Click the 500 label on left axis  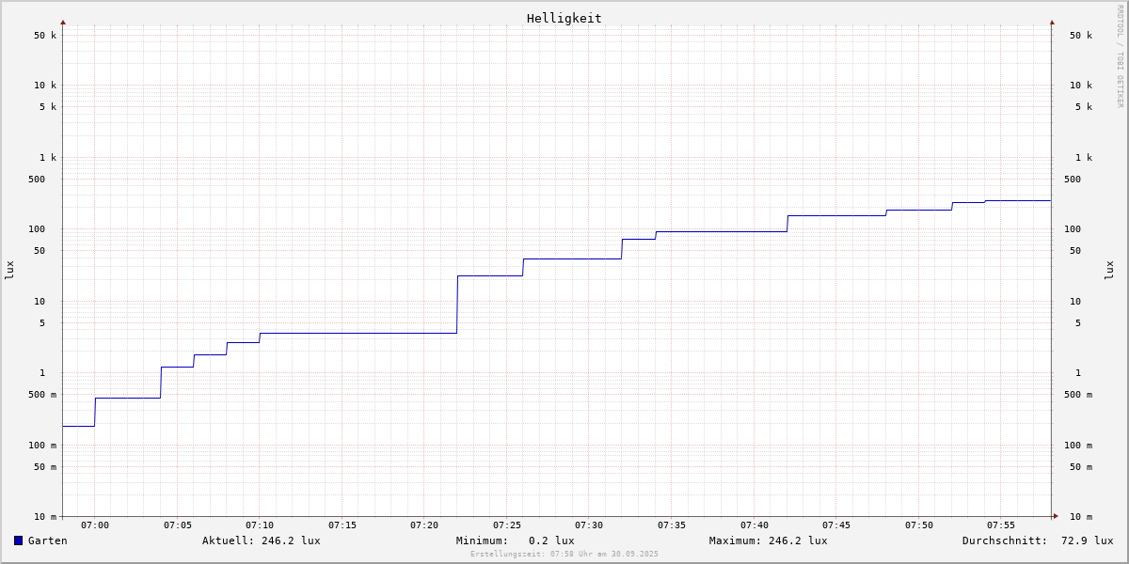pos(37,180)
